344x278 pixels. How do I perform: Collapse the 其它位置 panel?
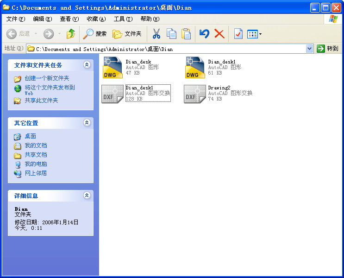coord(87,122)
